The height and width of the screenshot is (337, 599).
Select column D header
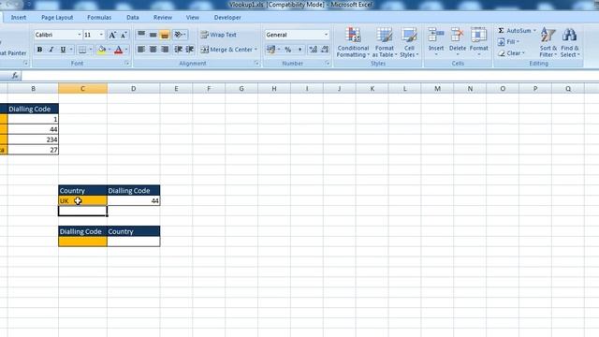click(x=133, y=89)
